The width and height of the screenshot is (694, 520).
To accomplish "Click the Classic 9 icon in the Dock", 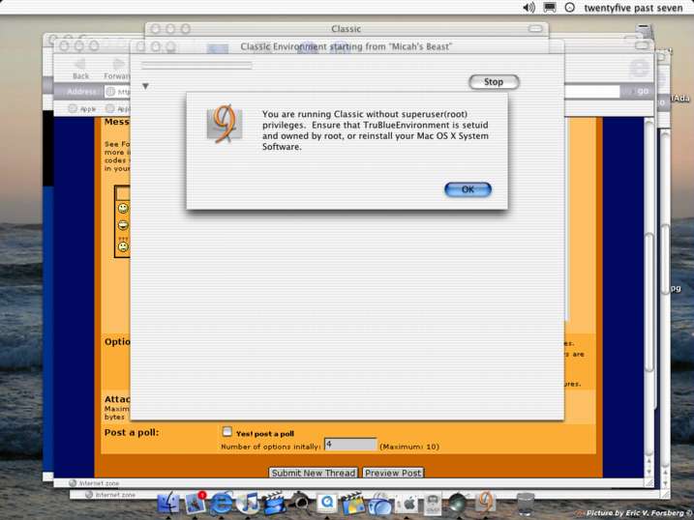I will (x=485, y=503).
